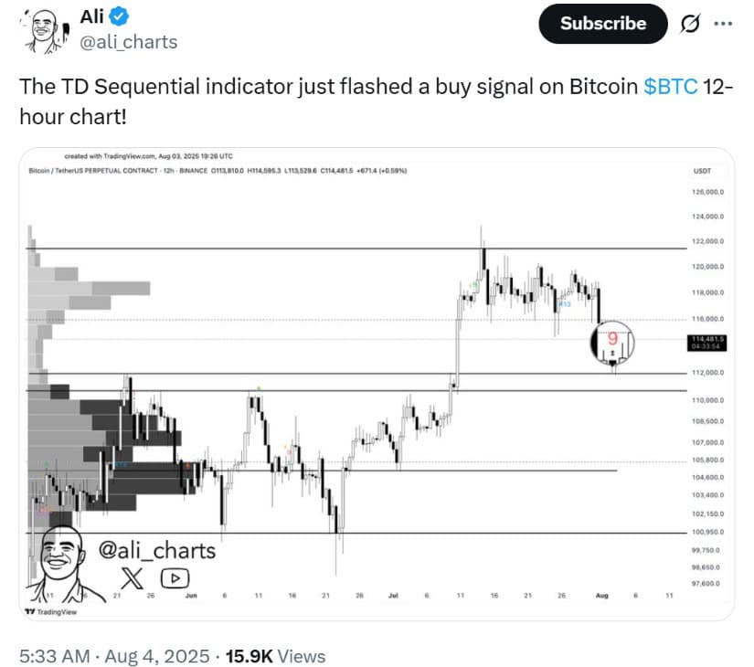Viewport: 754px width, 667px height.
Task: Open the @ali_charts handle link
Action: (128, 42)
